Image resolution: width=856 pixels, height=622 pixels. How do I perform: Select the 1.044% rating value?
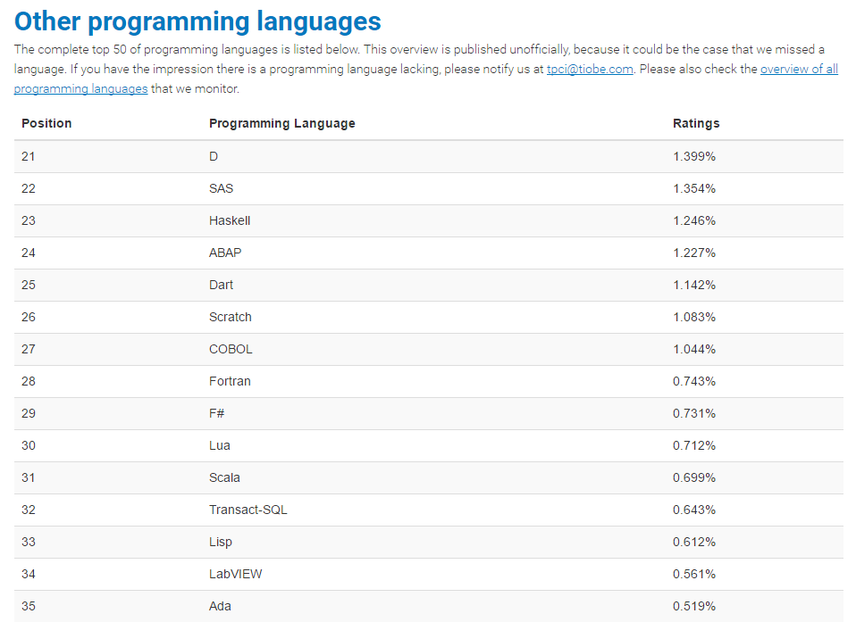pyautogui.click(x=694, y=350)
